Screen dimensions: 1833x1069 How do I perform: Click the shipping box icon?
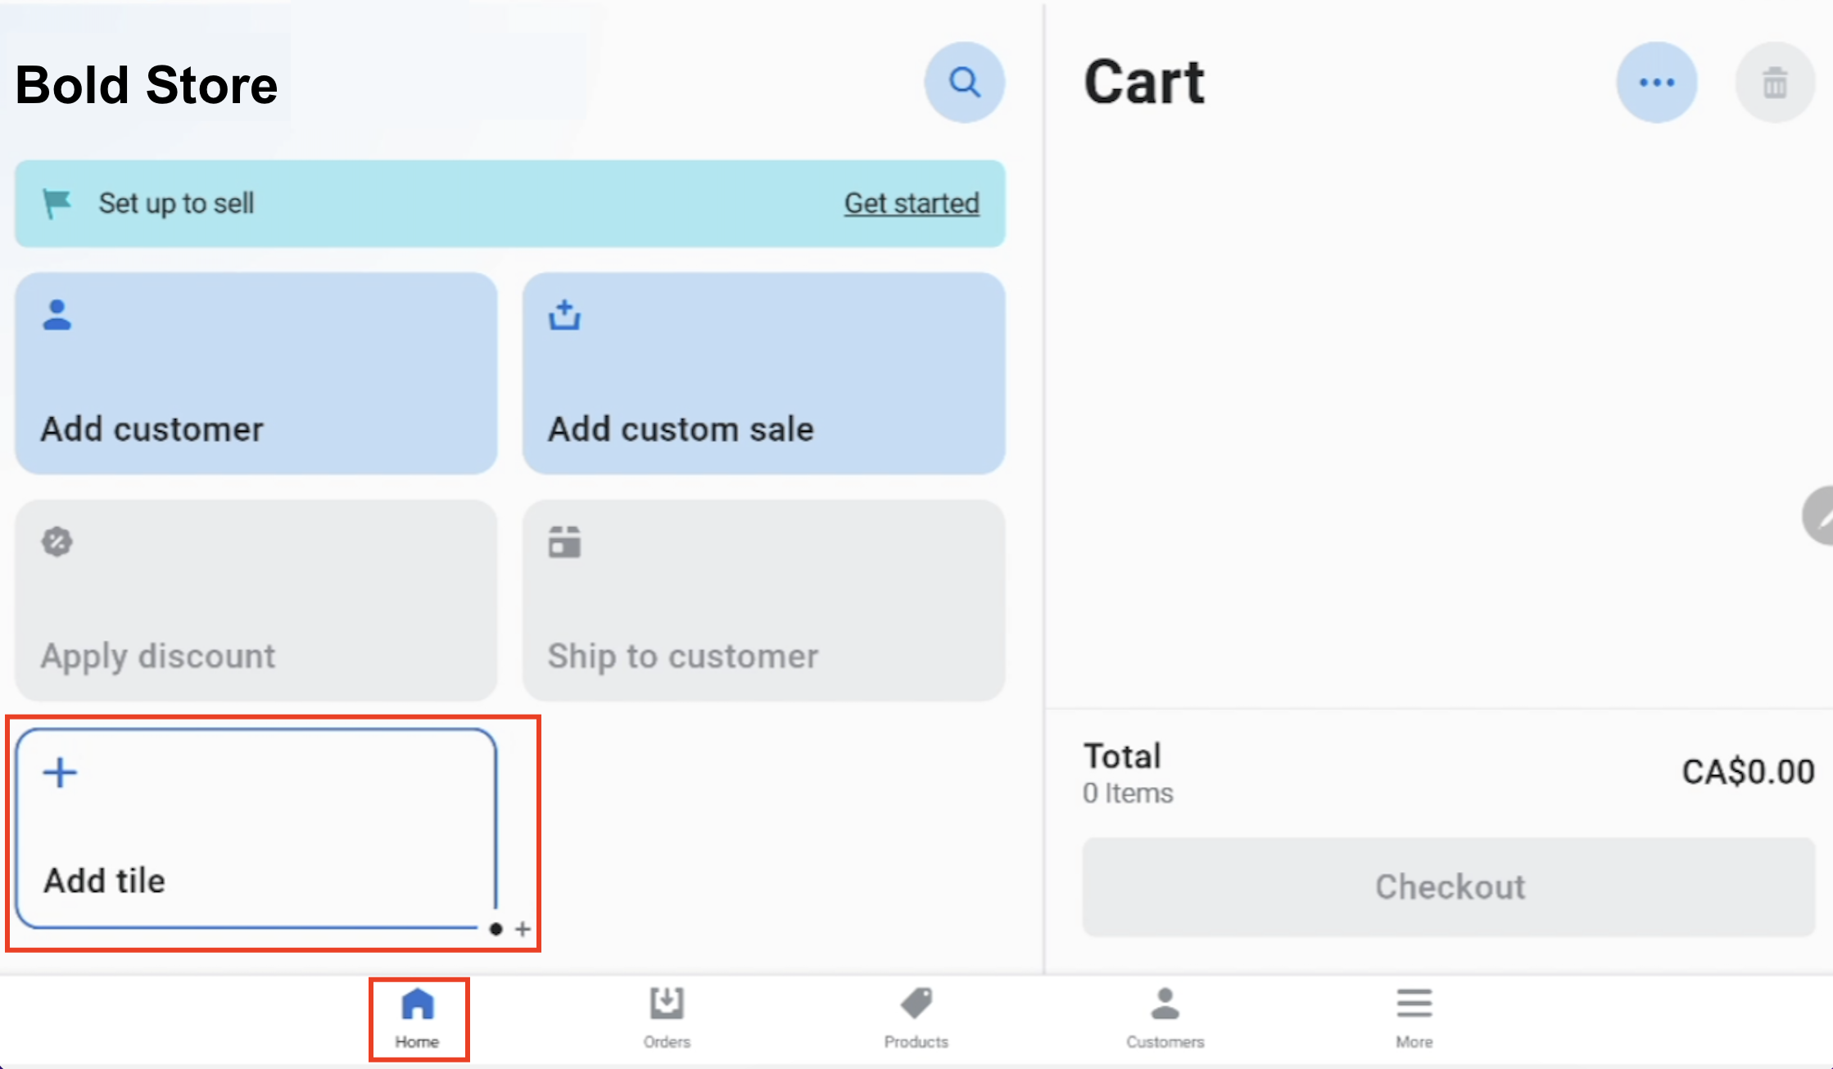[564, 542]
